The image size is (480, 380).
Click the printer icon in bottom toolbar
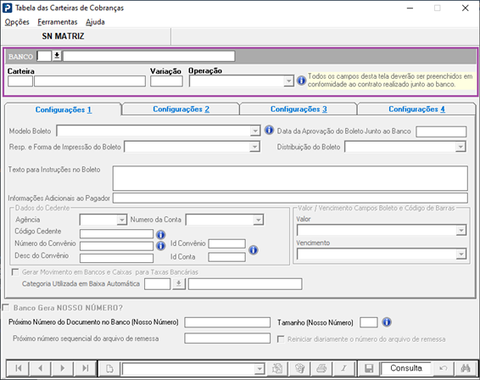(321, 368)
